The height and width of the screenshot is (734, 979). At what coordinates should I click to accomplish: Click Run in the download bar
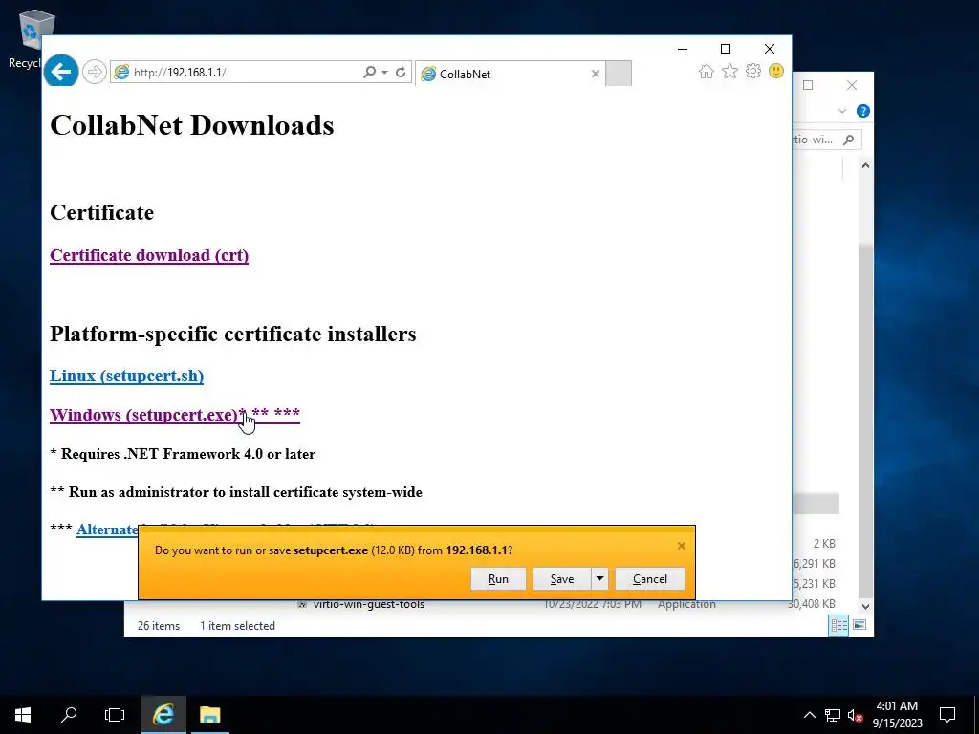498,578
